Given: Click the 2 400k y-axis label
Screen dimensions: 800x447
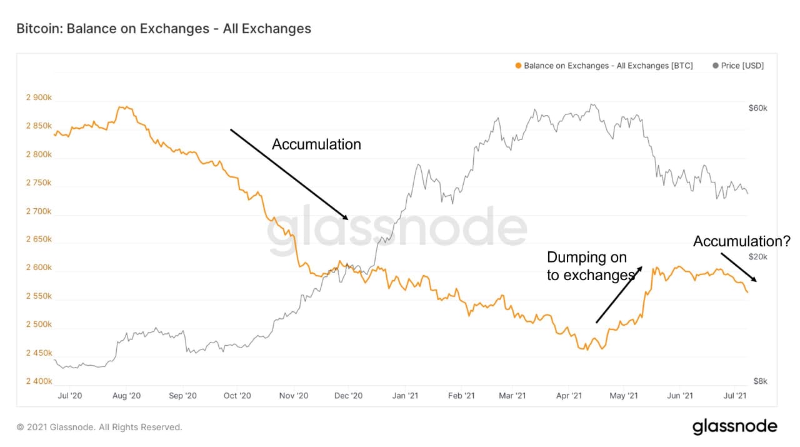Looking at the screenshot, I should tap(39, 381).
